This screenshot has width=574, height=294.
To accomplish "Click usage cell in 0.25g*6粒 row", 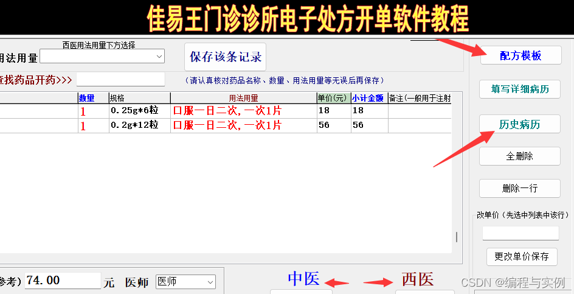I will point(243,111).
